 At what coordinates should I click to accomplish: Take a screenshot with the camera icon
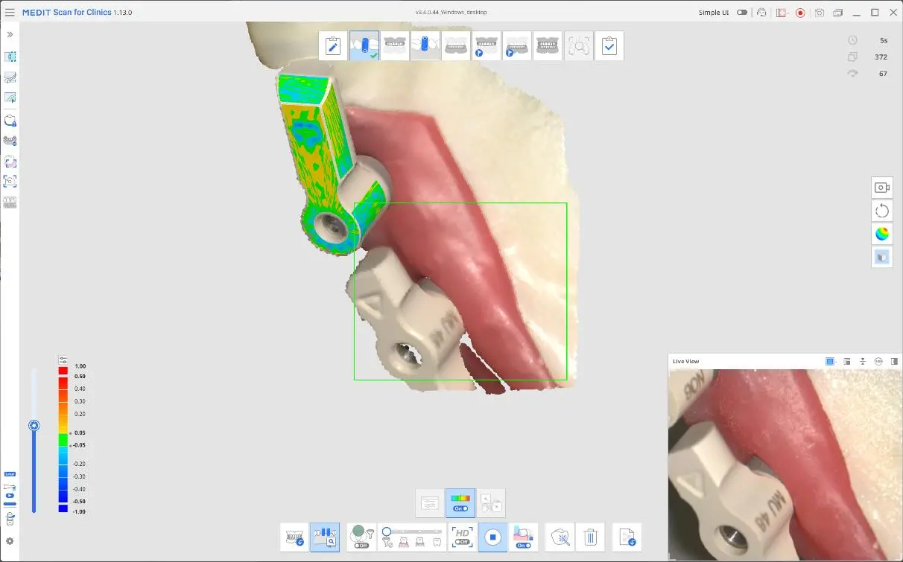820,13
